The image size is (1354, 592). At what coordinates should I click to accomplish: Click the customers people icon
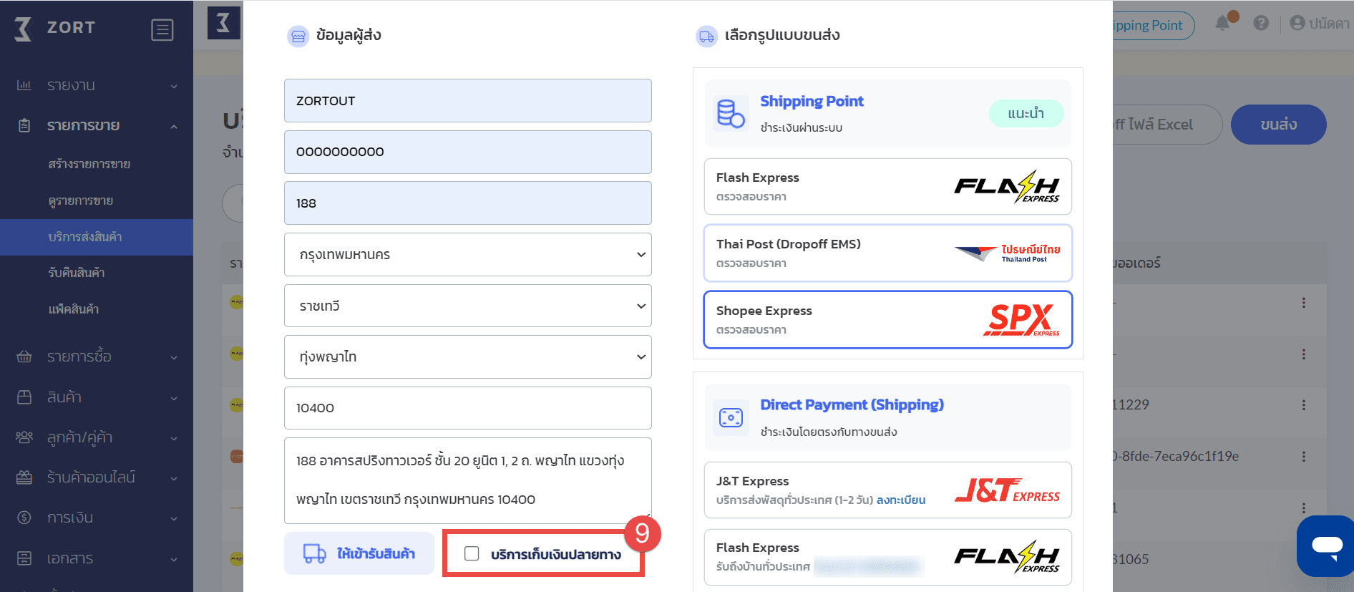24,437
